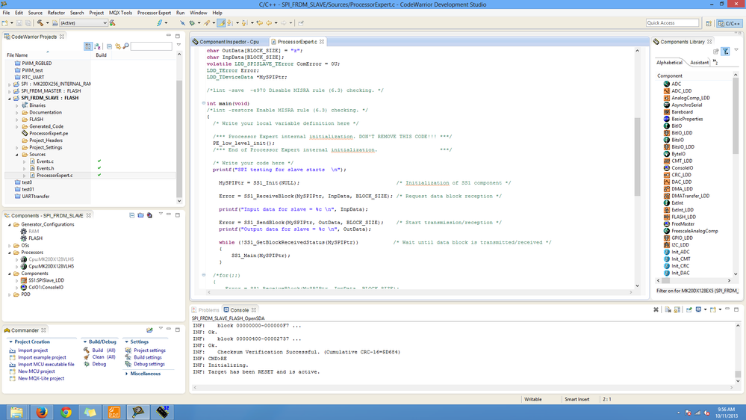Select the Events.c file in the Sources folder
The image size is (746, 420).
point(46,161)
